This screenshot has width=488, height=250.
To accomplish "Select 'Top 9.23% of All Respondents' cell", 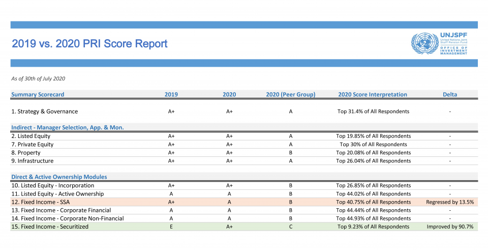I will point(373,227).
